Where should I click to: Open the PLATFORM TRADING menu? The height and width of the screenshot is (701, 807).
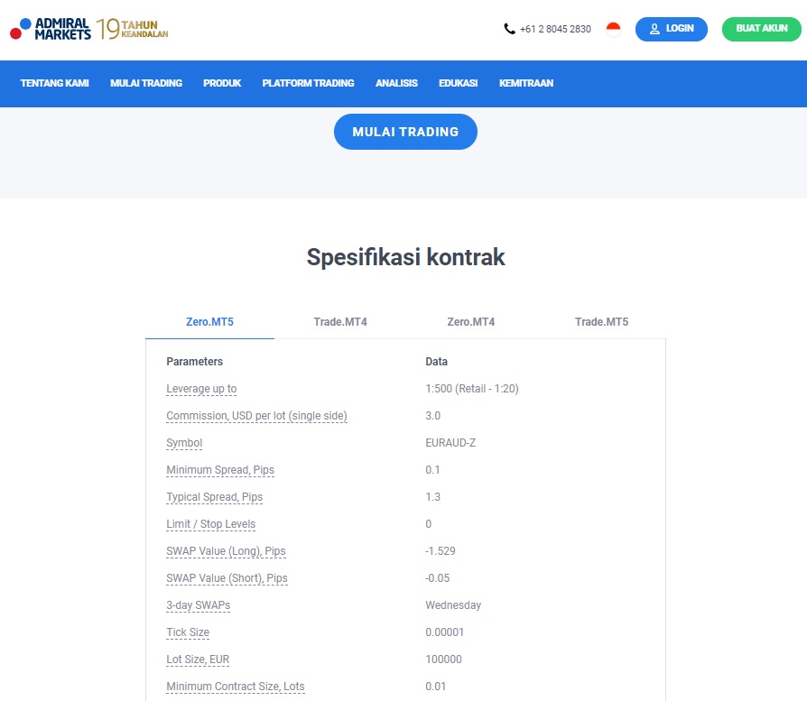tap(308, 83)
